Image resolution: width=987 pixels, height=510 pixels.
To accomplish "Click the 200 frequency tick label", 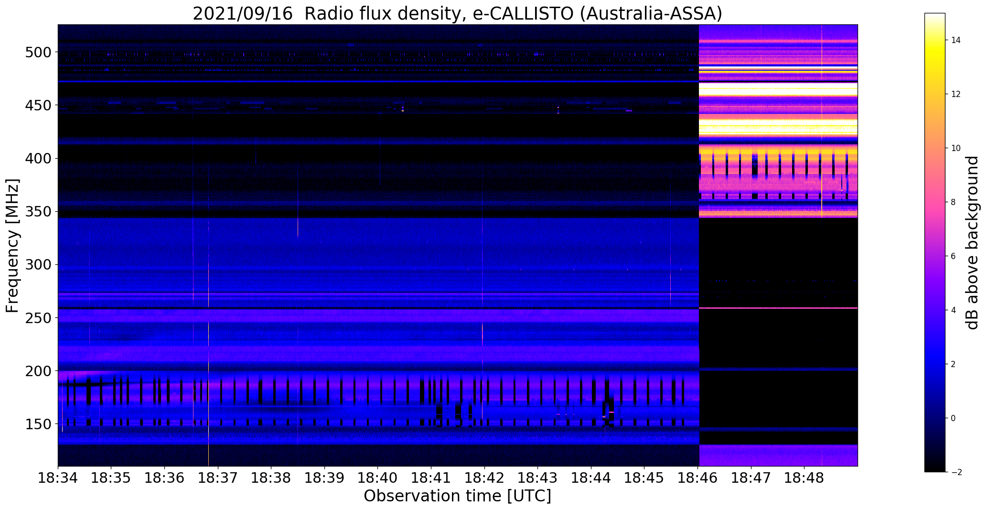I will click(x=38, y=371).
